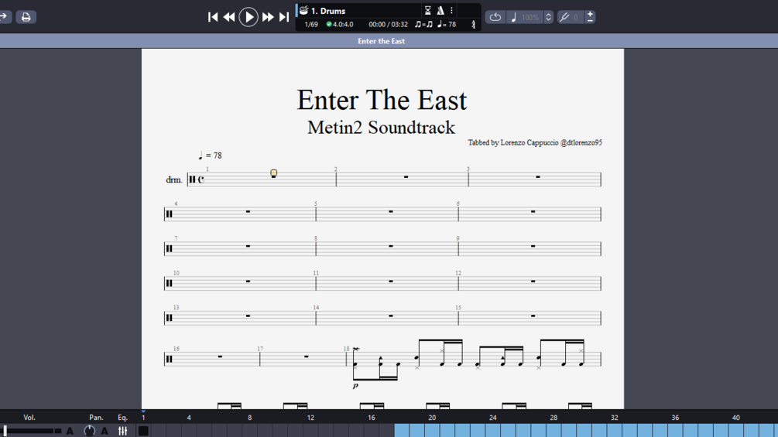Click the Enter The East score title

click(382, 100)
